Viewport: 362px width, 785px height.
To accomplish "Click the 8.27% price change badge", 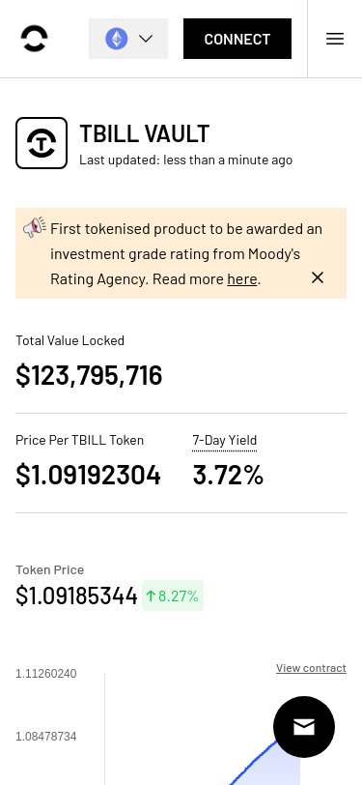I will 173,596.
